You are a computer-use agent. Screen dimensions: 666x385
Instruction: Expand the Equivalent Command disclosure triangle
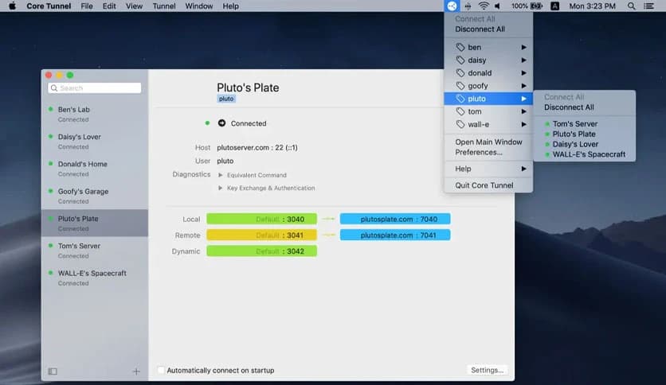pos(221,175)
